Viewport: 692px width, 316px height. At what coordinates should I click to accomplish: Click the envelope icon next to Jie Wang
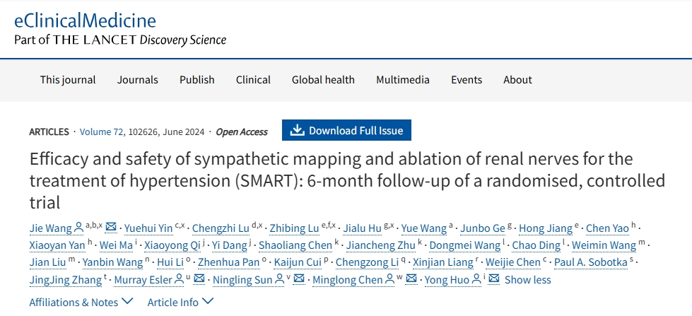[x=111, y=228]
